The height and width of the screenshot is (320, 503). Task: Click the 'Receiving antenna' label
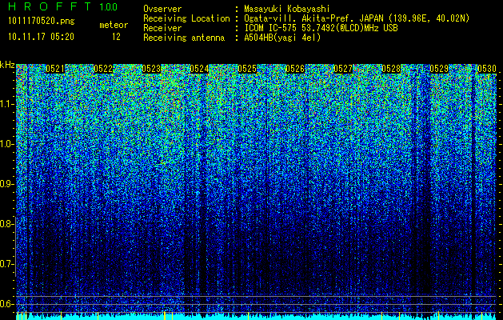click(x=184, y=38)
